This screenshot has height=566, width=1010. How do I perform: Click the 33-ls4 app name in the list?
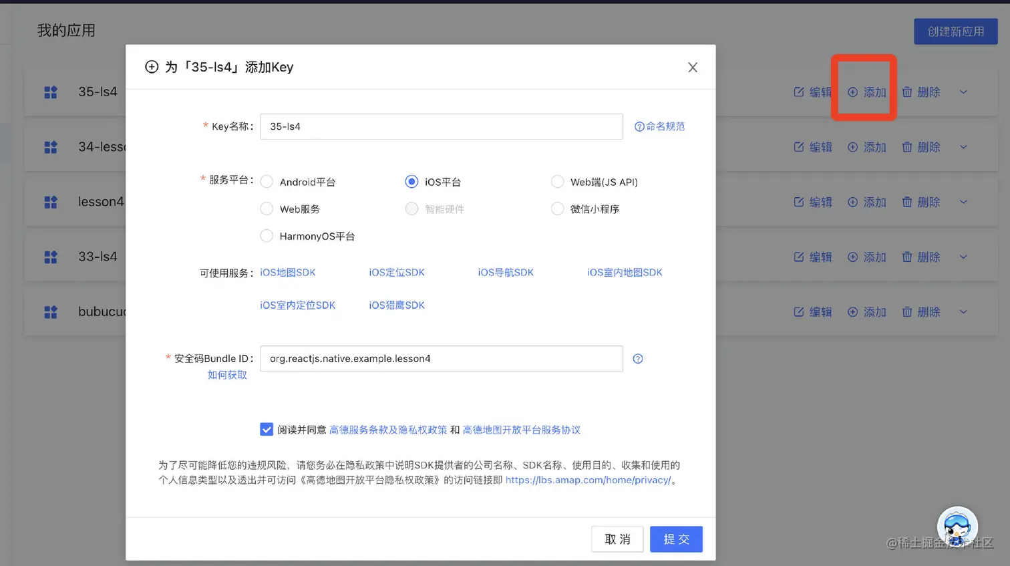pos(98,257)
